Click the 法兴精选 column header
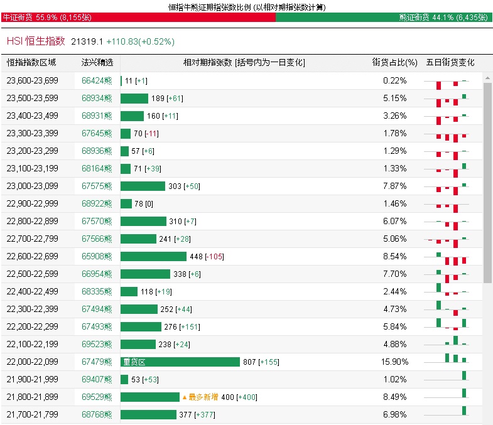This screenshot has height=425, width=493. [x=97, y=63]
